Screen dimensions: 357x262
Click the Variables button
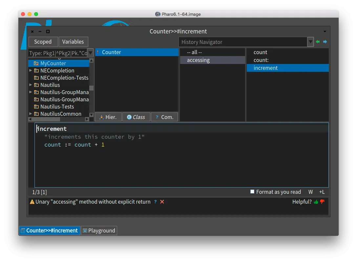73,42
